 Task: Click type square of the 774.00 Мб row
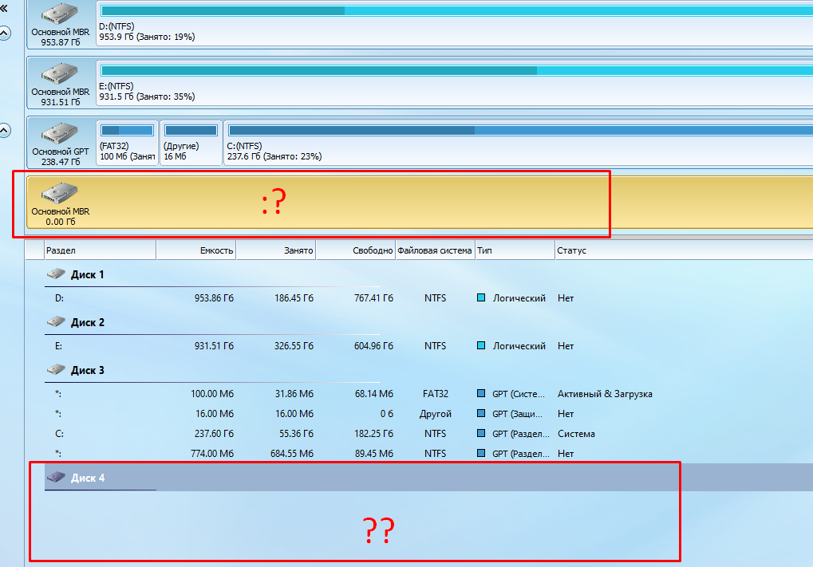point(481,453)
